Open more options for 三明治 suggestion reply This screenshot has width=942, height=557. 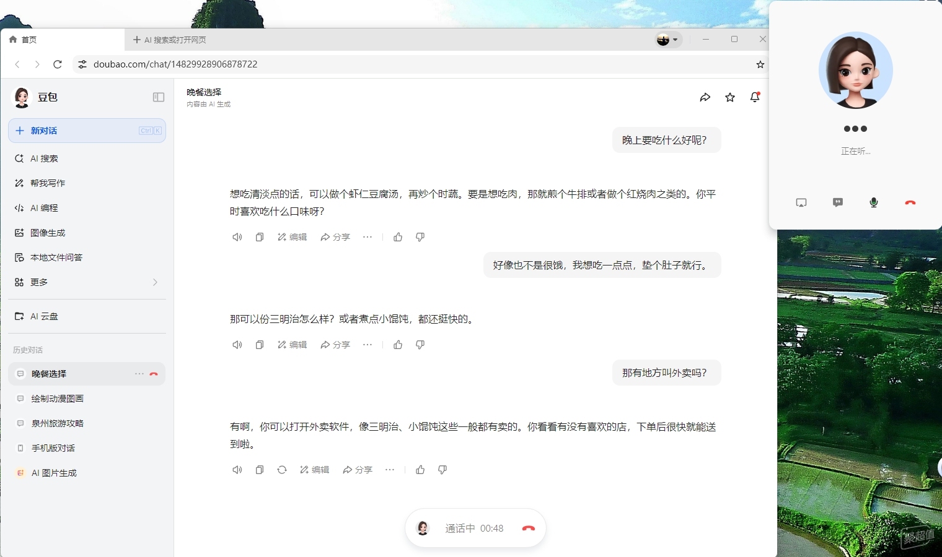[x=368, y=345]
